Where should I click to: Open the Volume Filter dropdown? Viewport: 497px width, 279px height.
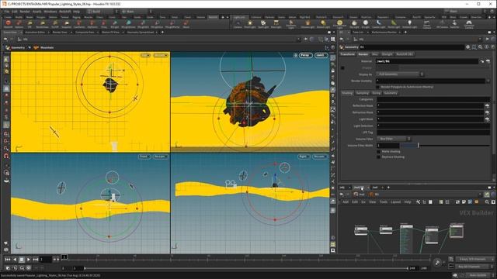[x=394, y=139]
